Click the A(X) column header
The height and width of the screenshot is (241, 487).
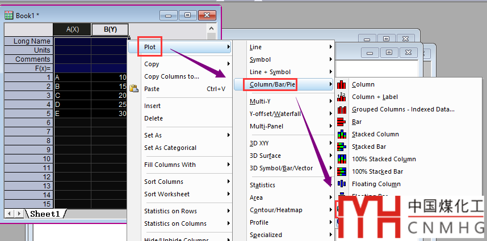tap(72, 29)
